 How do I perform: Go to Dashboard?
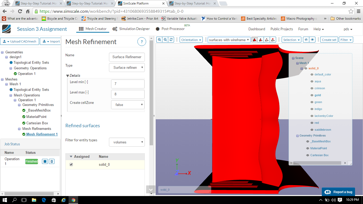click(257, 29)
